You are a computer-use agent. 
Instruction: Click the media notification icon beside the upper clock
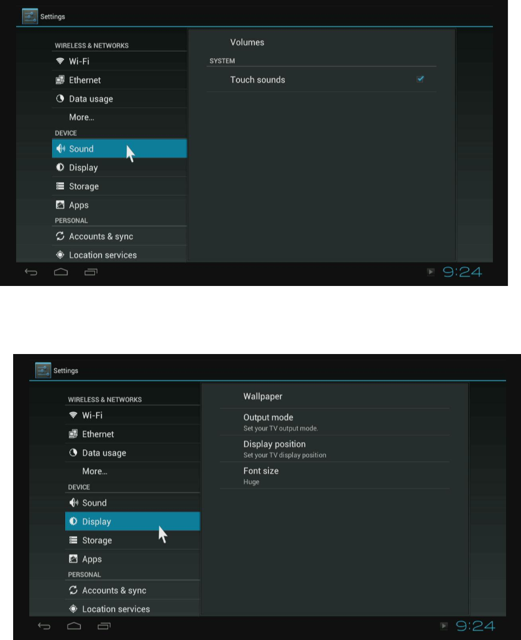431,272
